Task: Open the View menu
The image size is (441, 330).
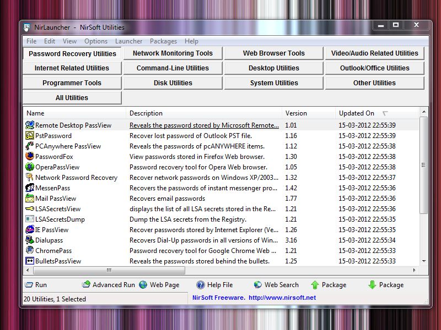Action: pyautogui.click(x=70, y=41)
